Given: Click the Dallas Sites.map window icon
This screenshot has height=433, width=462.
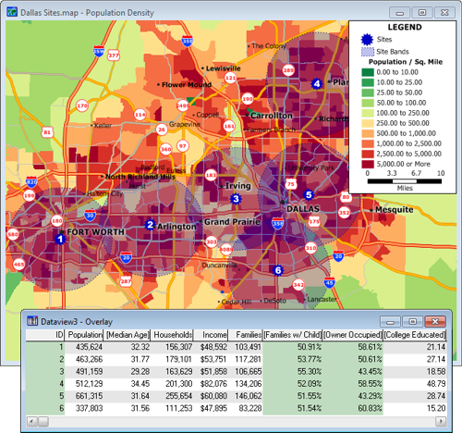Looking at the screenshot, I should tap(12, 12).
